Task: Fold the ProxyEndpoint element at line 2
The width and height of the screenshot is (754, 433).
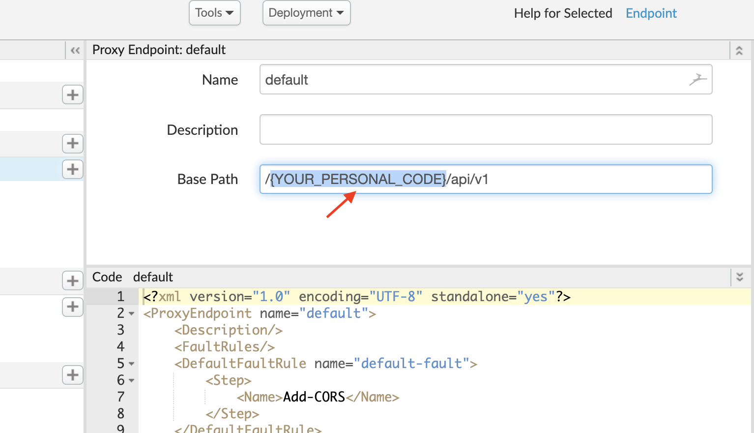Action: (131, 313)
